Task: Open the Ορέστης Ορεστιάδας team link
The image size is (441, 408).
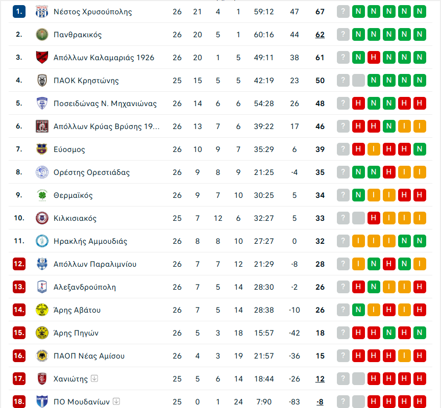Action: [92, 172]
